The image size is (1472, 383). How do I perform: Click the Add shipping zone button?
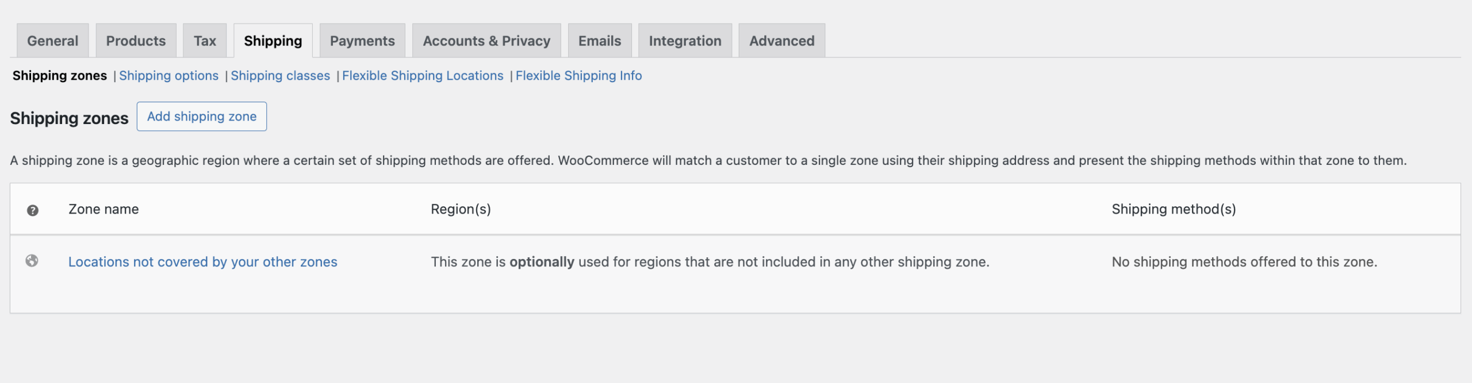point(202,116)
